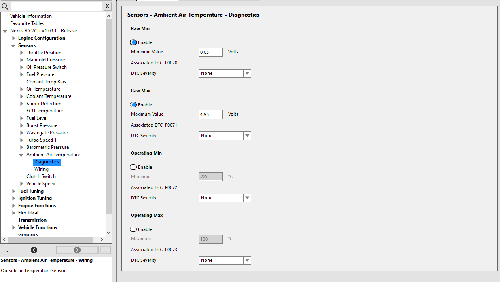Select Turbo Speed 1 in the tree
The image size is (500, 282).
(41, 140)
